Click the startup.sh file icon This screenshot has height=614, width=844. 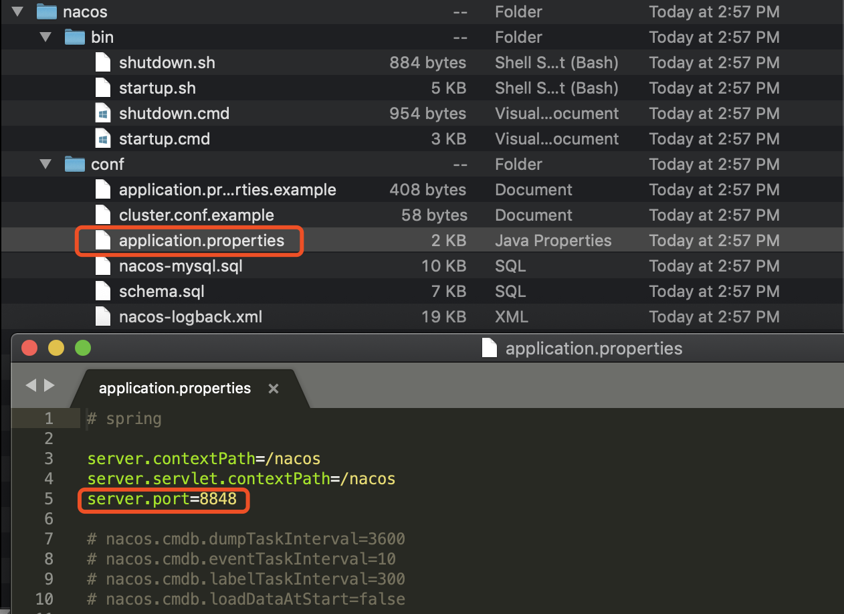[102, 88]
